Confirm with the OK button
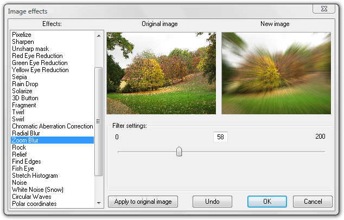The height and width of the screenshot is (220, 344). (x=267, y=202)
